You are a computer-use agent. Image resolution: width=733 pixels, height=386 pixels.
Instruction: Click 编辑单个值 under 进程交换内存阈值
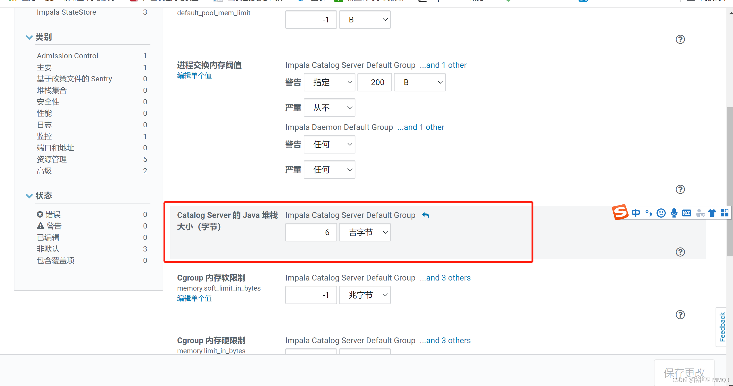[x=194, y=76]
